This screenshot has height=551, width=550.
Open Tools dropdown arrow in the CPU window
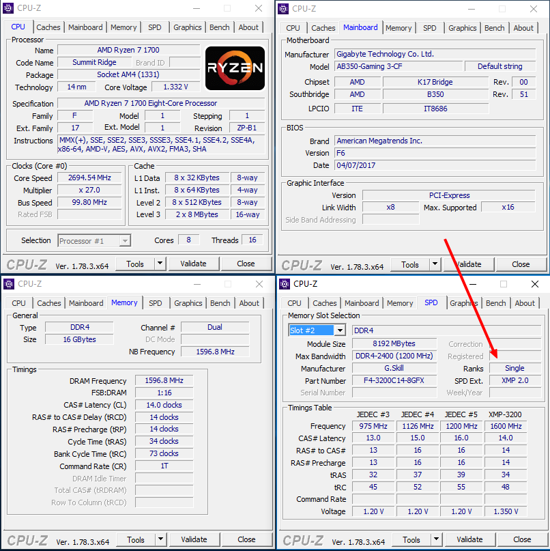tap(160, 264)
